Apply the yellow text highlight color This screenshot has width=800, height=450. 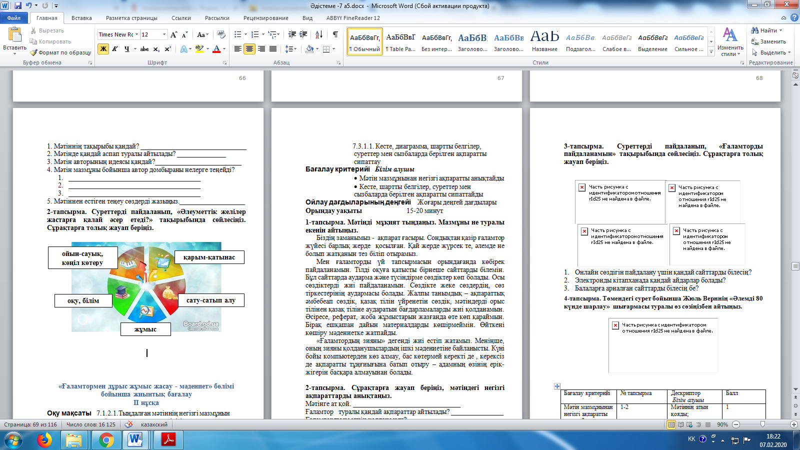[x=199, y=49]
